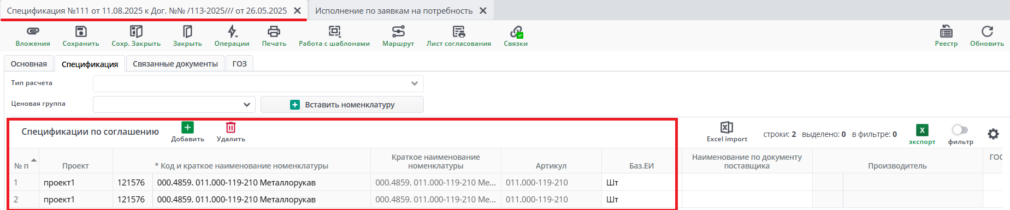Delete row using Удалить trash icon
The height and width of the screenshot is (210, 1010).
[231, 127]
